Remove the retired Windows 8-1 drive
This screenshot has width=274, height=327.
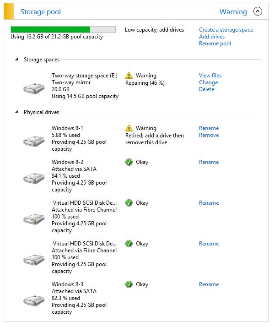tap(209, 135)
